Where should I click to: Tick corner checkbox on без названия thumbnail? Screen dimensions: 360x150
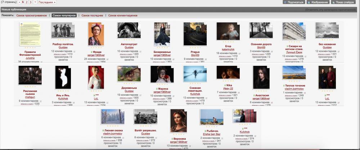click(338, 23)
